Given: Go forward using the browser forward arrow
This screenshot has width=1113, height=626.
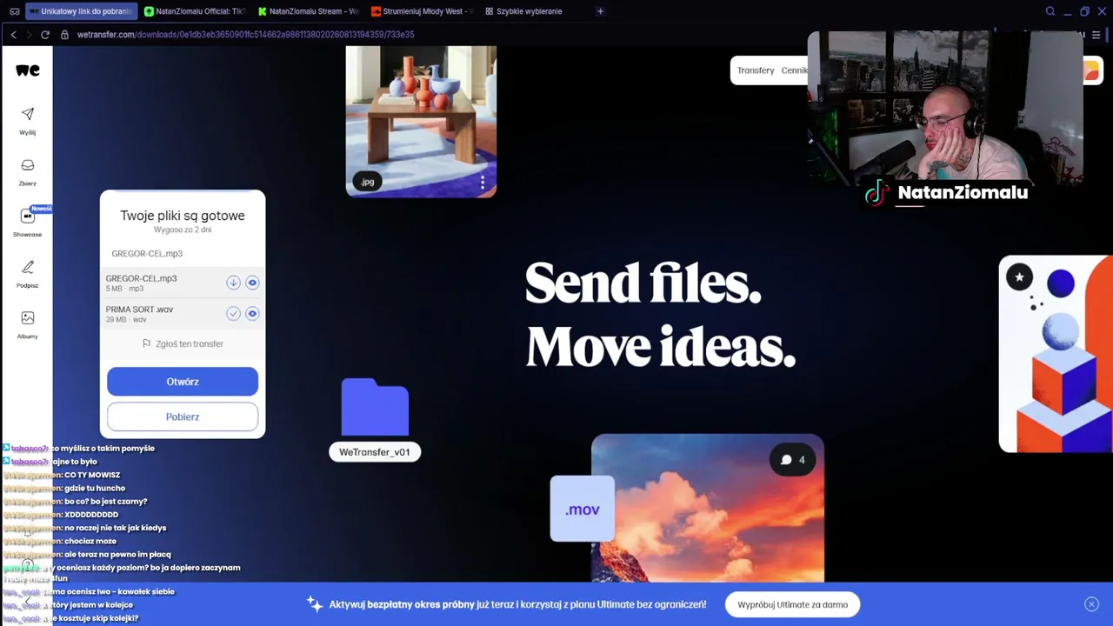Looking at the screenshot, I should pos(28,35).
